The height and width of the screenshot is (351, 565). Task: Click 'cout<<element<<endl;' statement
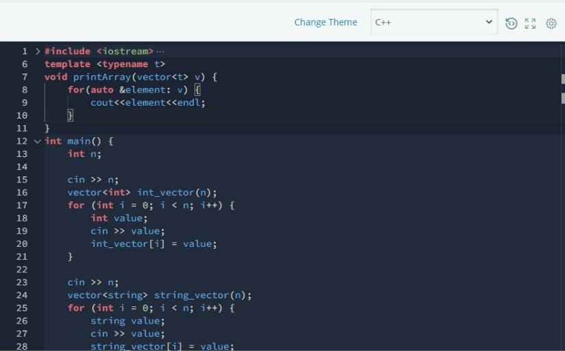pos(148,103)
